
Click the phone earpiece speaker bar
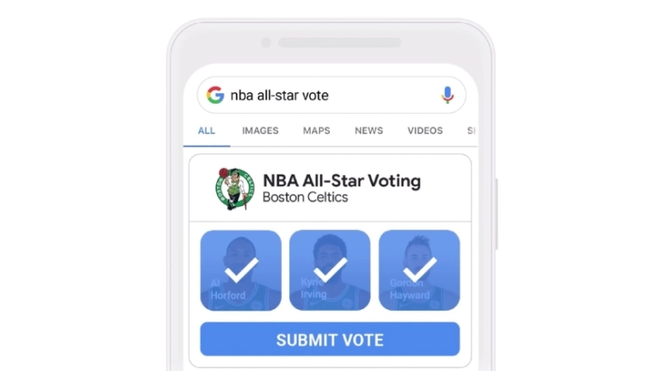coord(340,43)
